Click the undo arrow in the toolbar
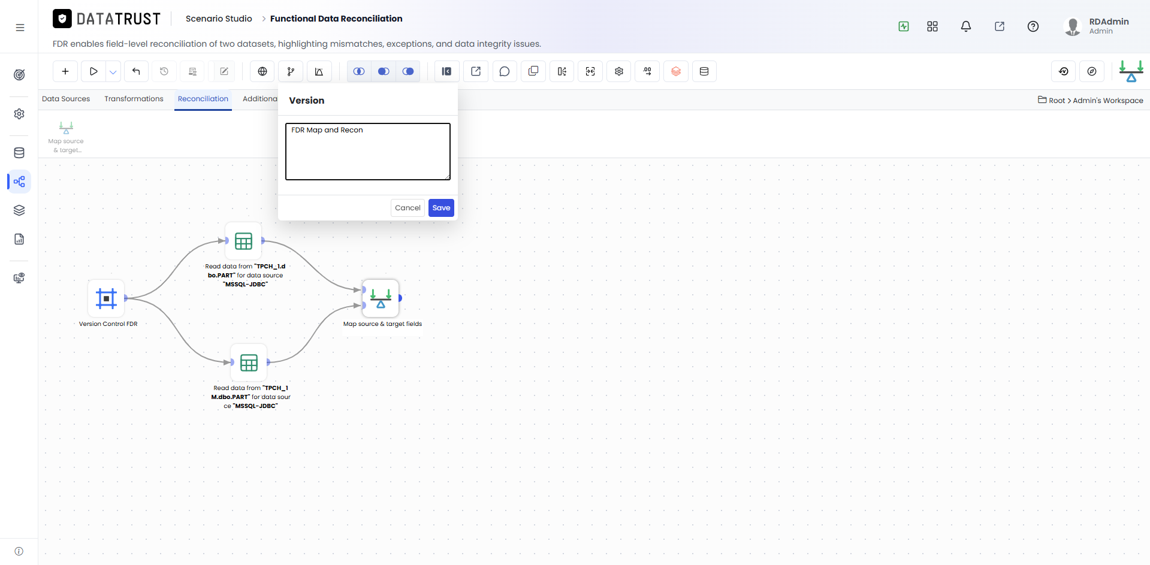The image size is (1150, 565). click(x=136, y=71)
